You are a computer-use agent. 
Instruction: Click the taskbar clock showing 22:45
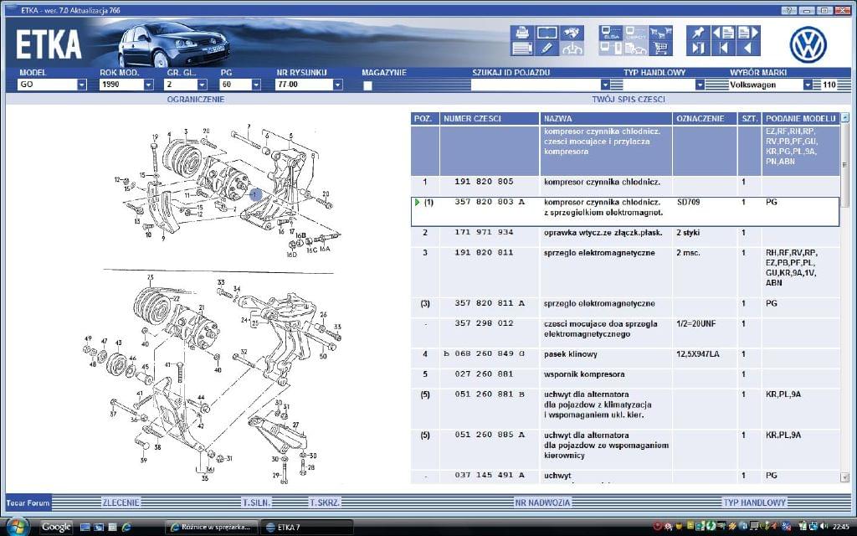point(840,527)
